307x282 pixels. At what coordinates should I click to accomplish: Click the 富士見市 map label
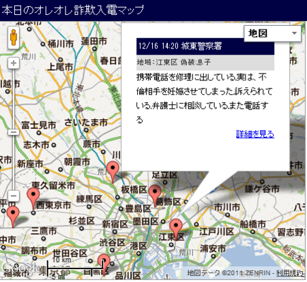[x=39, y=125]
